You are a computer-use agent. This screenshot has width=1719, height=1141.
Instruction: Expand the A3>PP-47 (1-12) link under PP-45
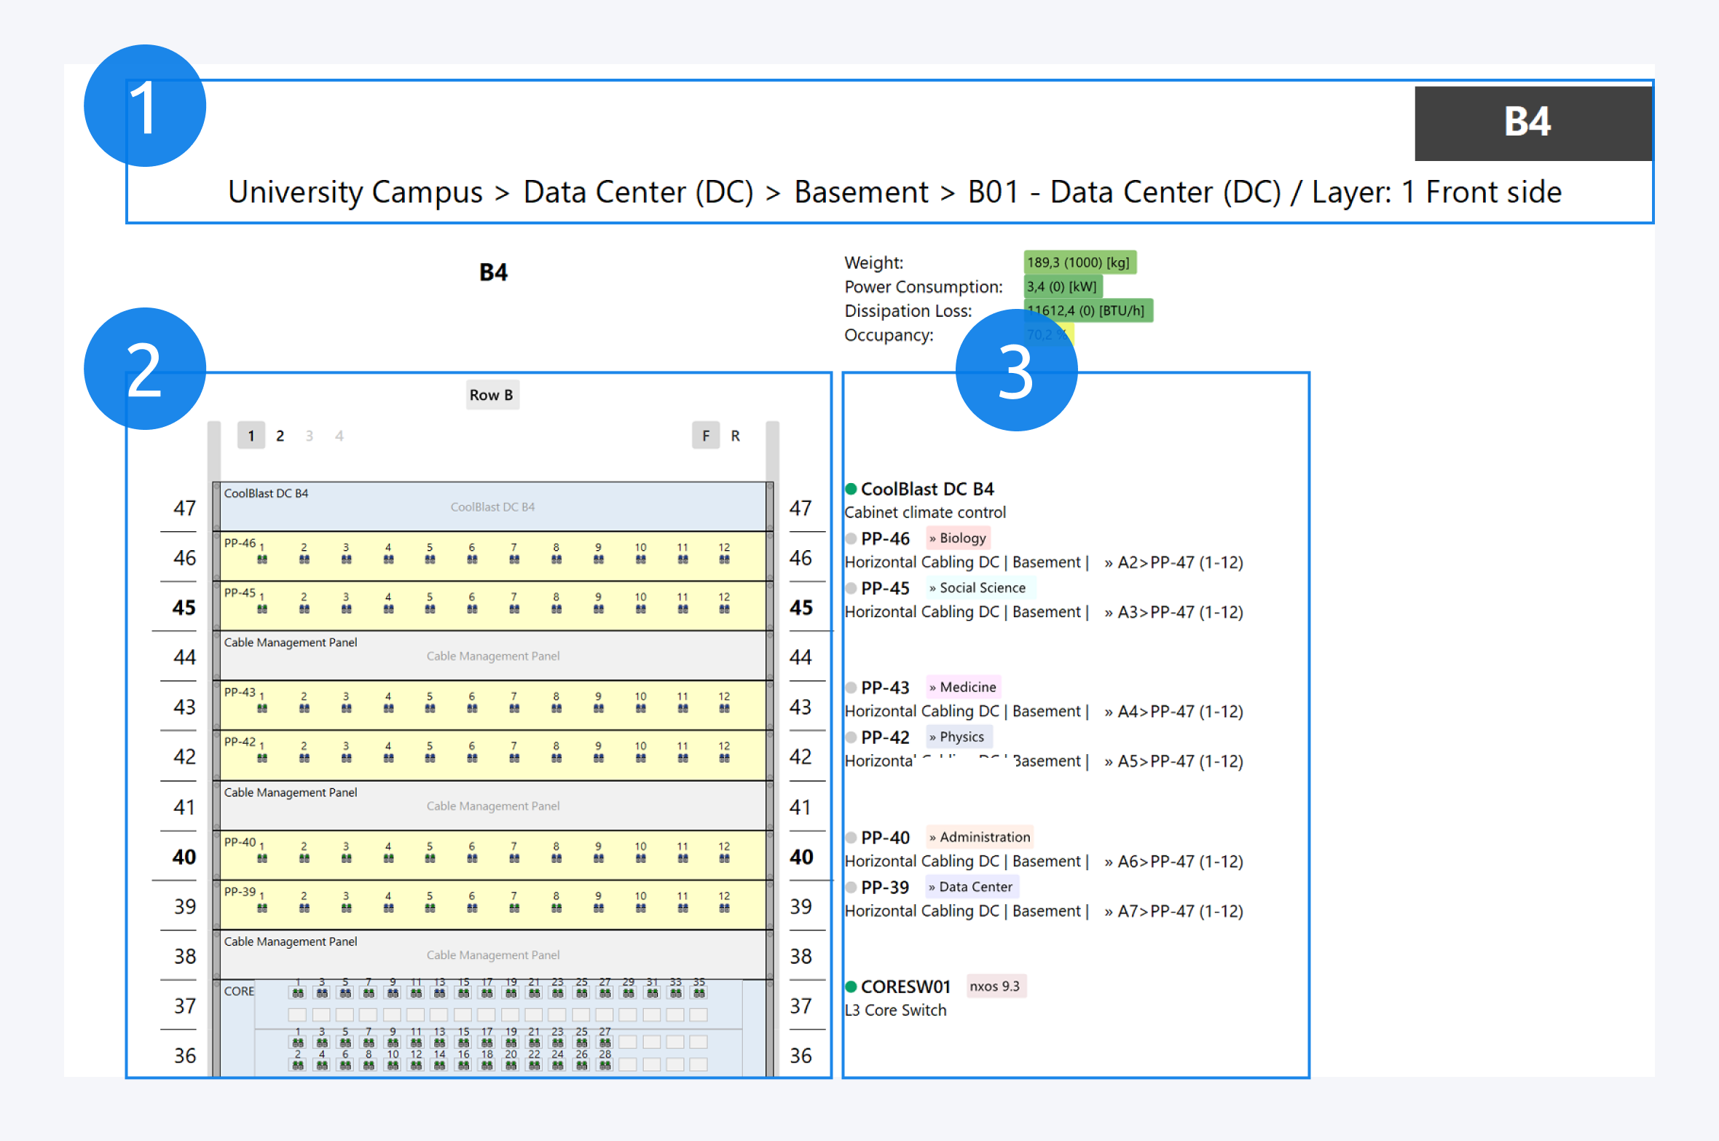pyautogui.click(x=1173, y=611)
